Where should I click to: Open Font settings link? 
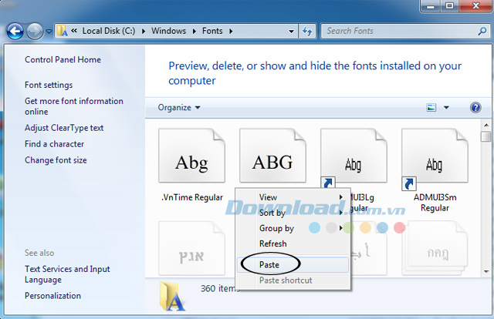(49, 85)
